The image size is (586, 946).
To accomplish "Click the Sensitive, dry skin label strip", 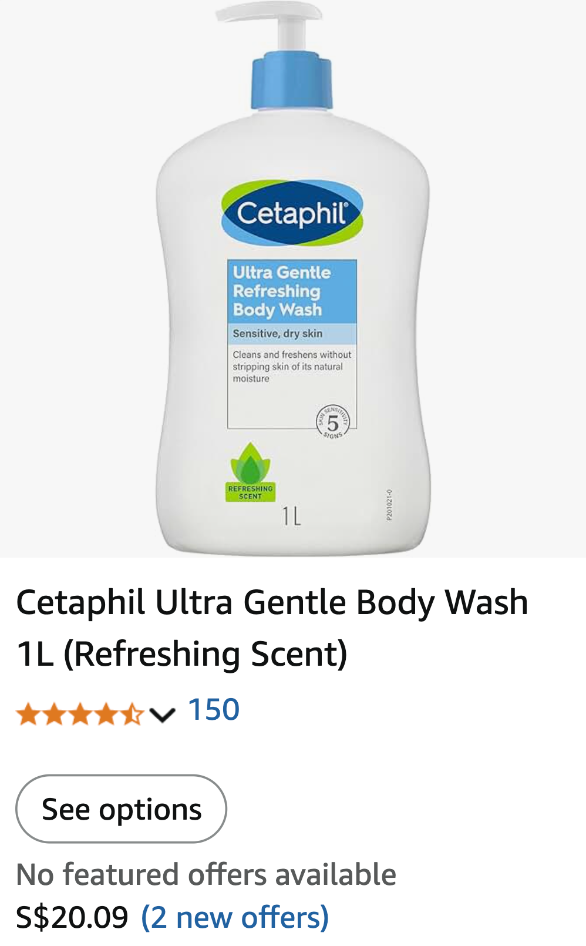I will pos(292,333).
